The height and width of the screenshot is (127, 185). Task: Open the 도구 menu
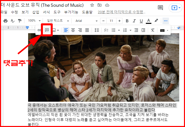[57, 12]
